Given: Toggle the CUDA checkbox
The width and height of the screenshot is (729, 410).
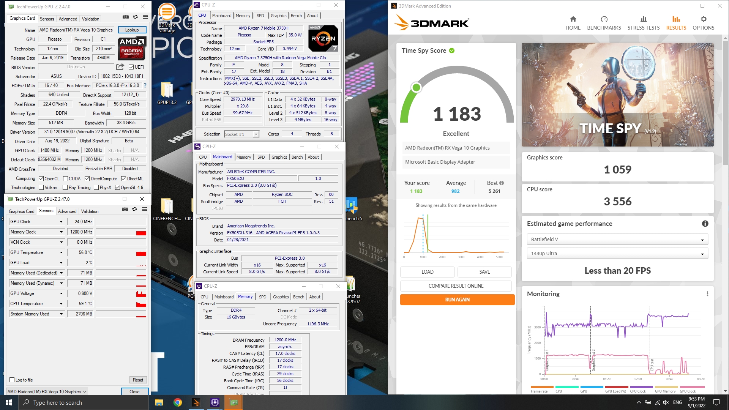Looking at the screenshot, I should point(65,179).
